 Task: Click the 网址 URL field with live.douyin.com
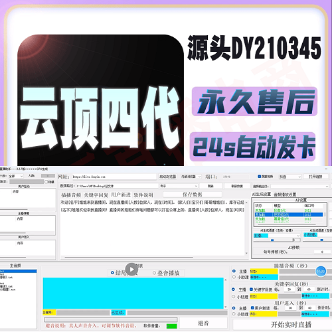click(114, 177)
